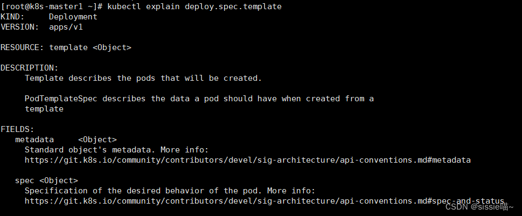Open the api-conventions.md#metadata URL
Viewport: 522px width, 216px height.
(248, 160)
